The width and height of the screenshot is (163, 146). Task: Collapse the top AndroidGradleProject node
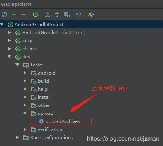[2, 25]
